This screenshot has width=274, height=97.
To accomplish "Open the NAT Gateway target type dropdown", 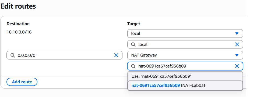I will pyautogui.click(x=185, y=55).
